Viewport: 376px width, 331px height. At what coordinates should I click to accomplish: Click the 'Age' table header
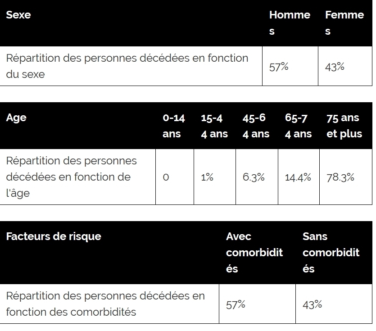pyautogui.click(x=16, y=118)
